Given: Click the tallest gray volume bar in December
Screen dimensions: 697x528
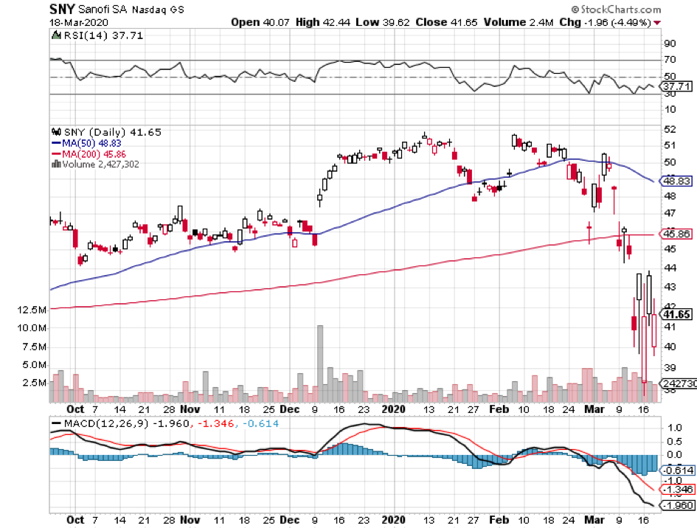Looking at the screenshot, I should 320,364.
